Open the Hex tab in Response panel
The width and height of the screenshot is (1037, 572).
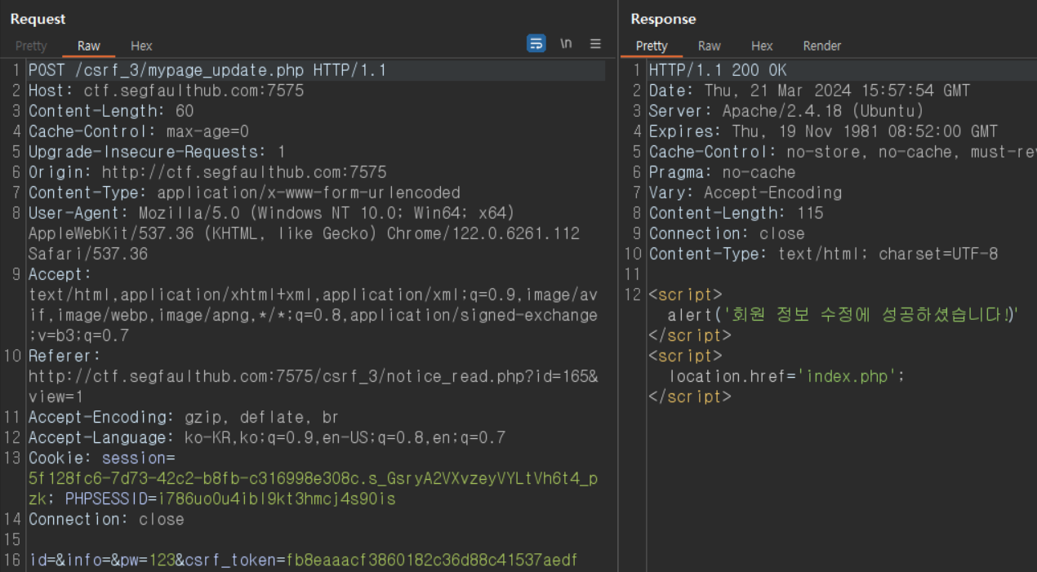[x=762, y=46]
